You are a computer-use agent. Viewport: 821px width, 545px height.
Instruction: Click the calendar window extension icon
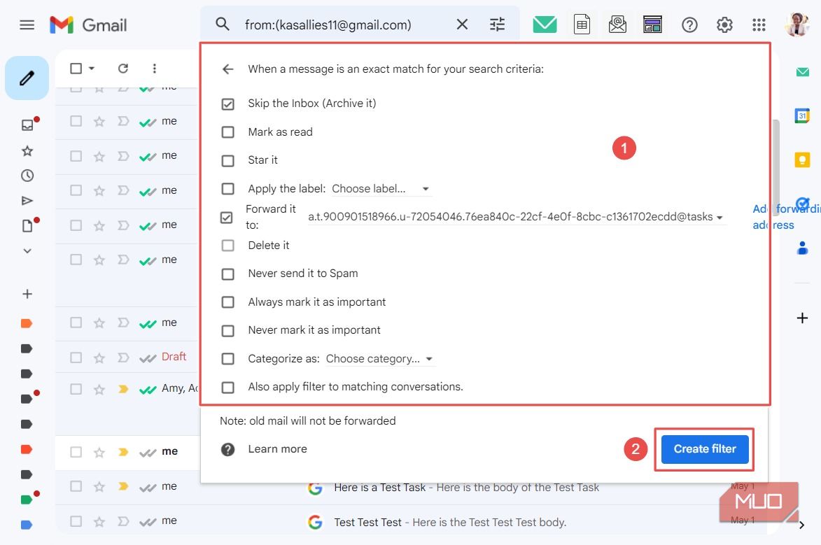coord(652,24)
